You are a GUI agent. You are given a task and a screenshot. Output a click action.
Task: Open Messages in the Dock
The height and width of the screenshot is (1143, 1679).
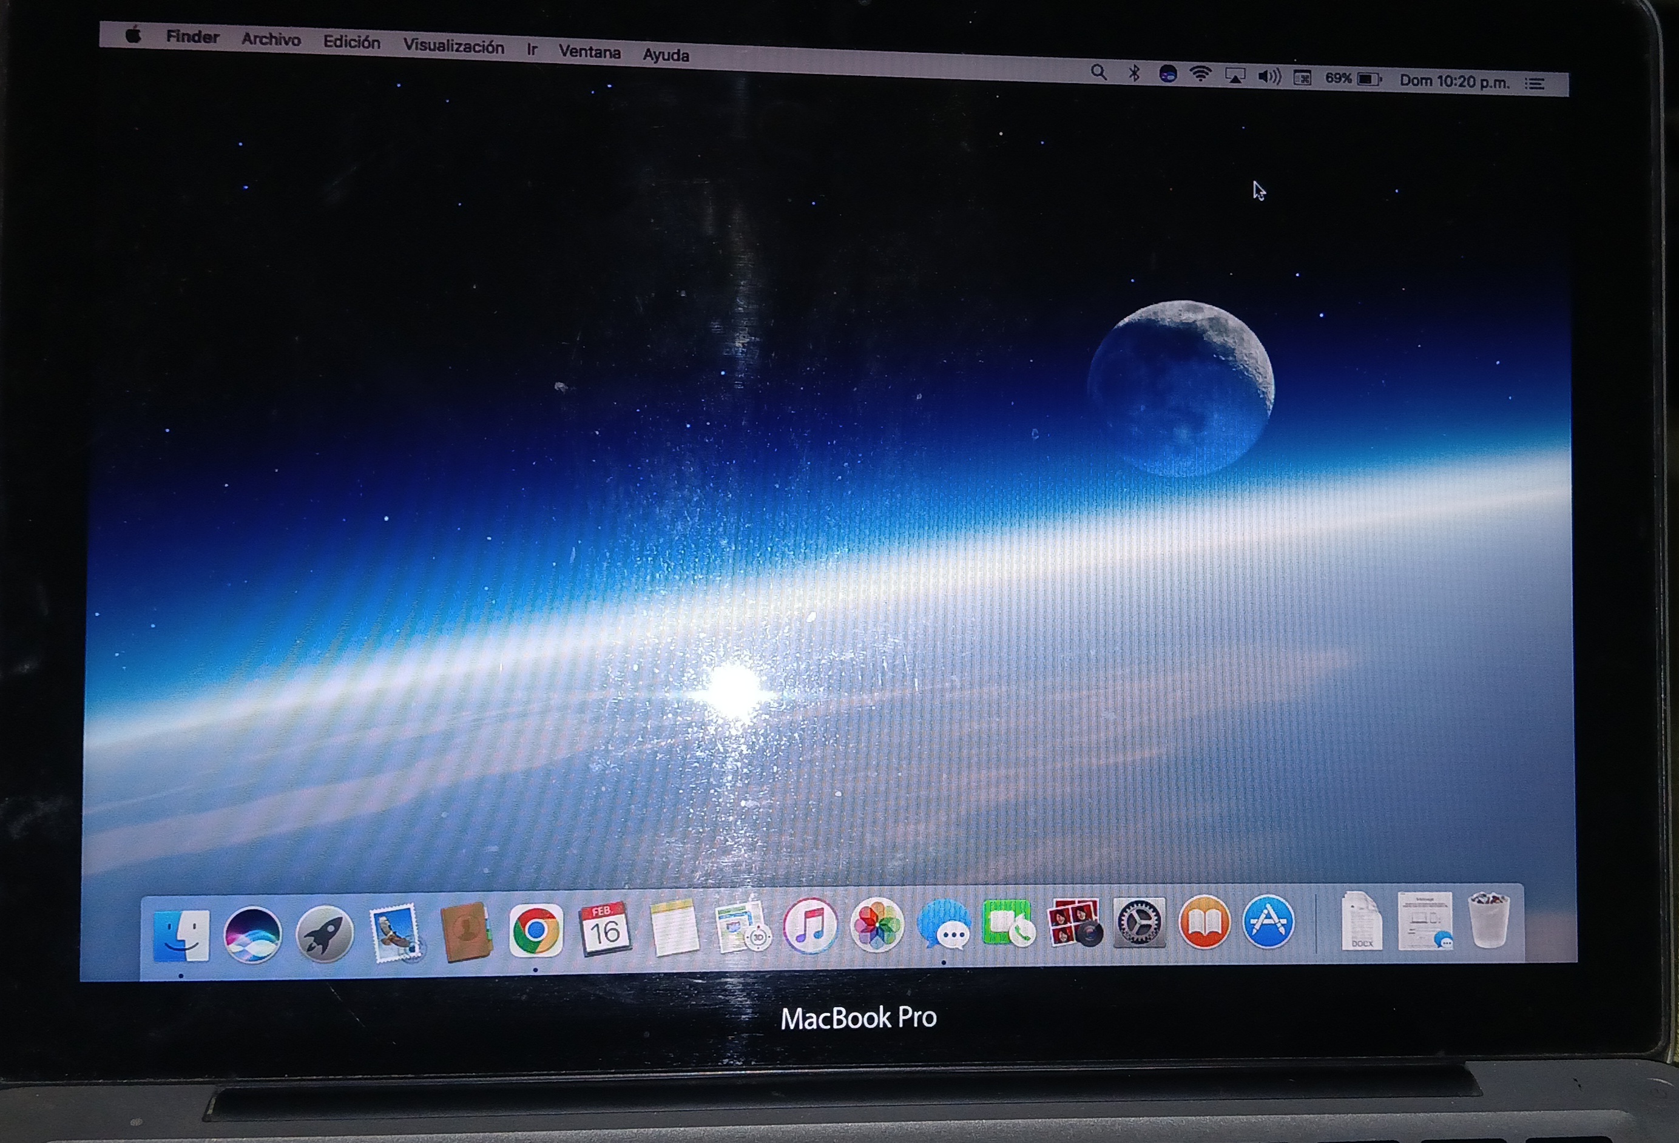pos(944,924)
